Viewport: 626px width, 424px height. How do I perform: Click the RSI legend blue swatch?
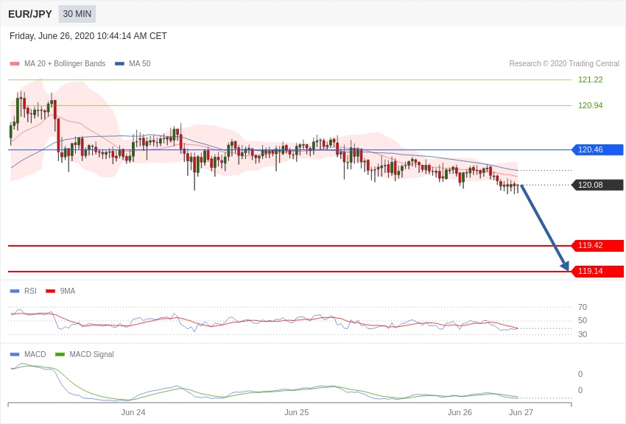tap(15, 291)
